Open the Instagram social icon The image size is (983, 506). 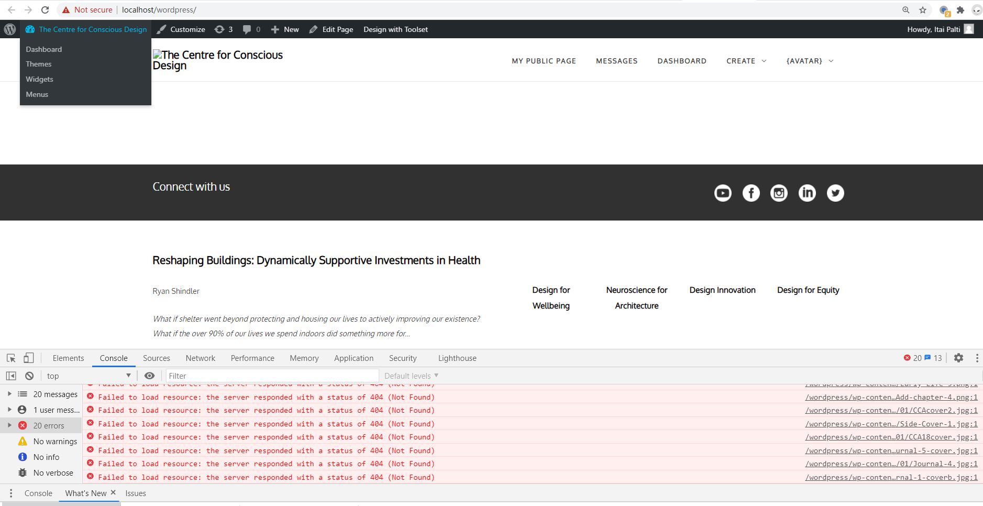tap(779, 193)
